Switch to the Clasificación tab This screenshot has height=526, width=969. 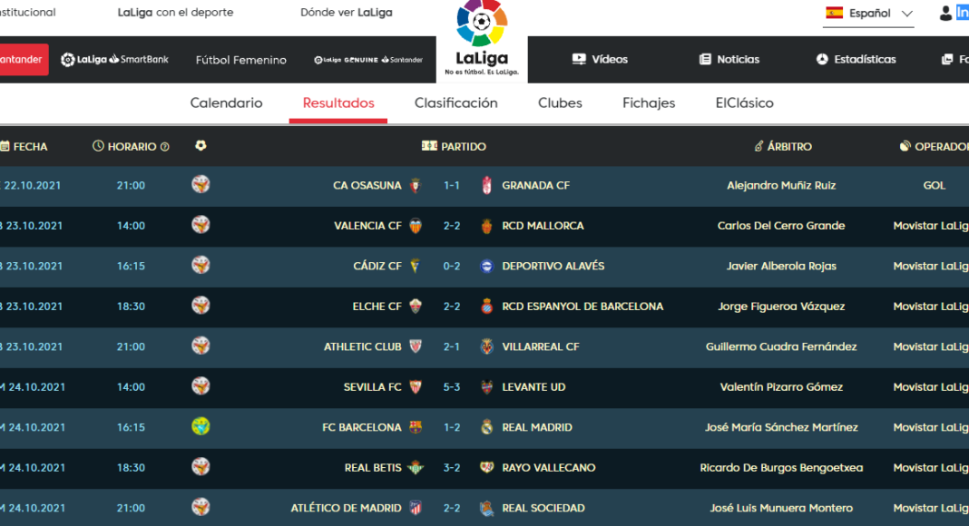(x=455, y=103)
